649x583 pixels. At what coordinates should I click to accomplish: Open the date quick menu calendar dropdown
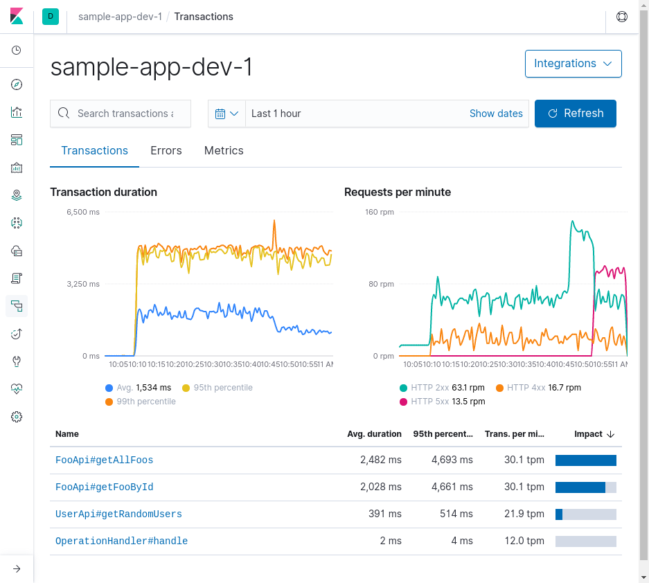point(226,114)
